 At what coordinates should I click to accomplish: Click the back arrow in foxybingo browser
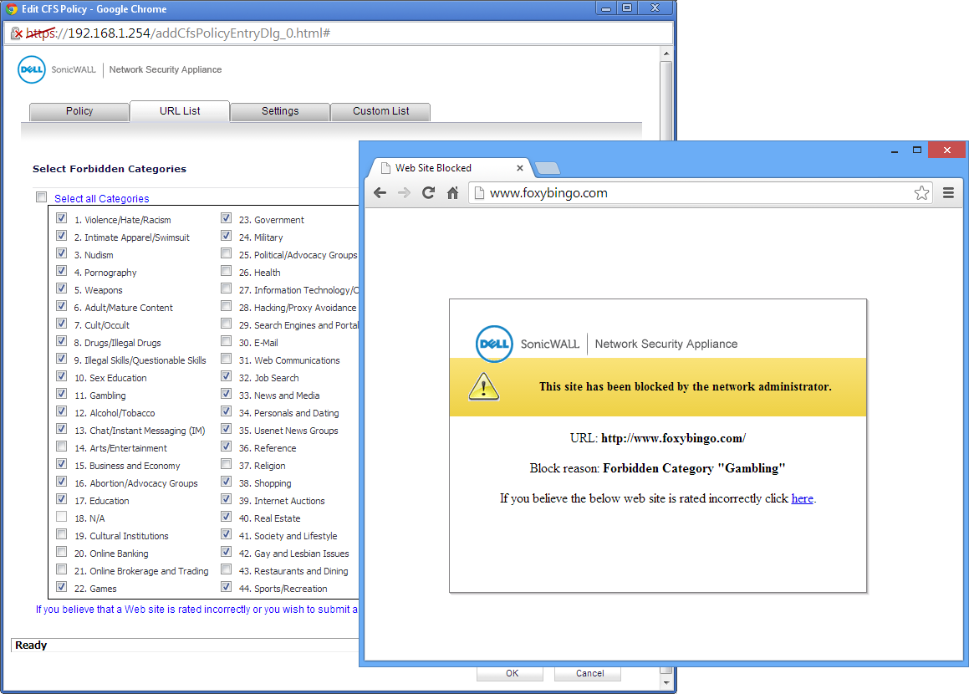pos(380,193)
